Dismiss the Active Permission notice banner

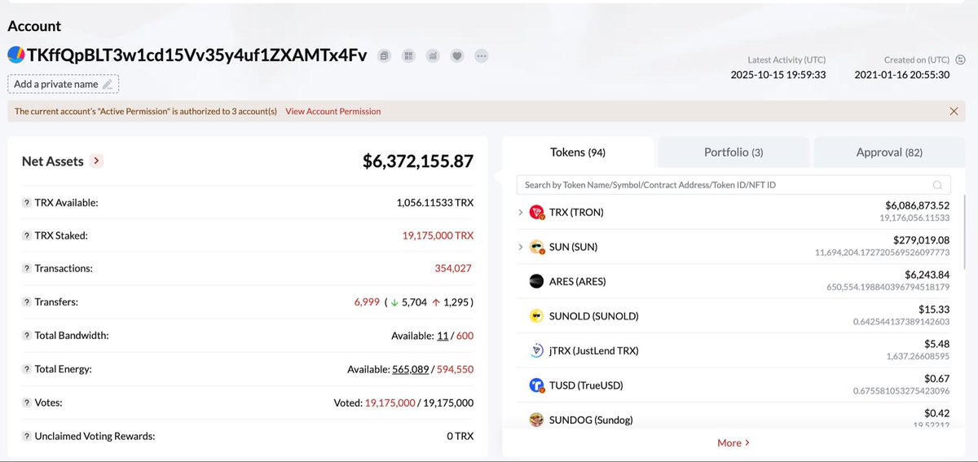[x=954, y=111]
